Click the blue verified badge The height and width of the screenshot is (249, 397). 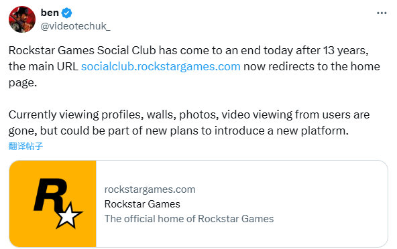(66, 13)
